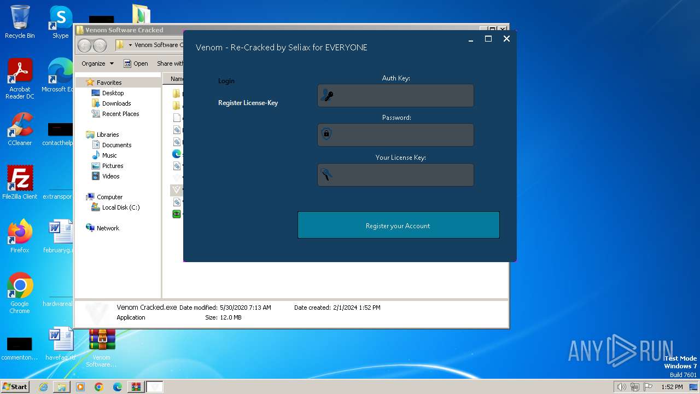Click the Your License Key input field
The width and height of the screenshot is (700, 394).
pyautogui.click(x=395, y=175)
